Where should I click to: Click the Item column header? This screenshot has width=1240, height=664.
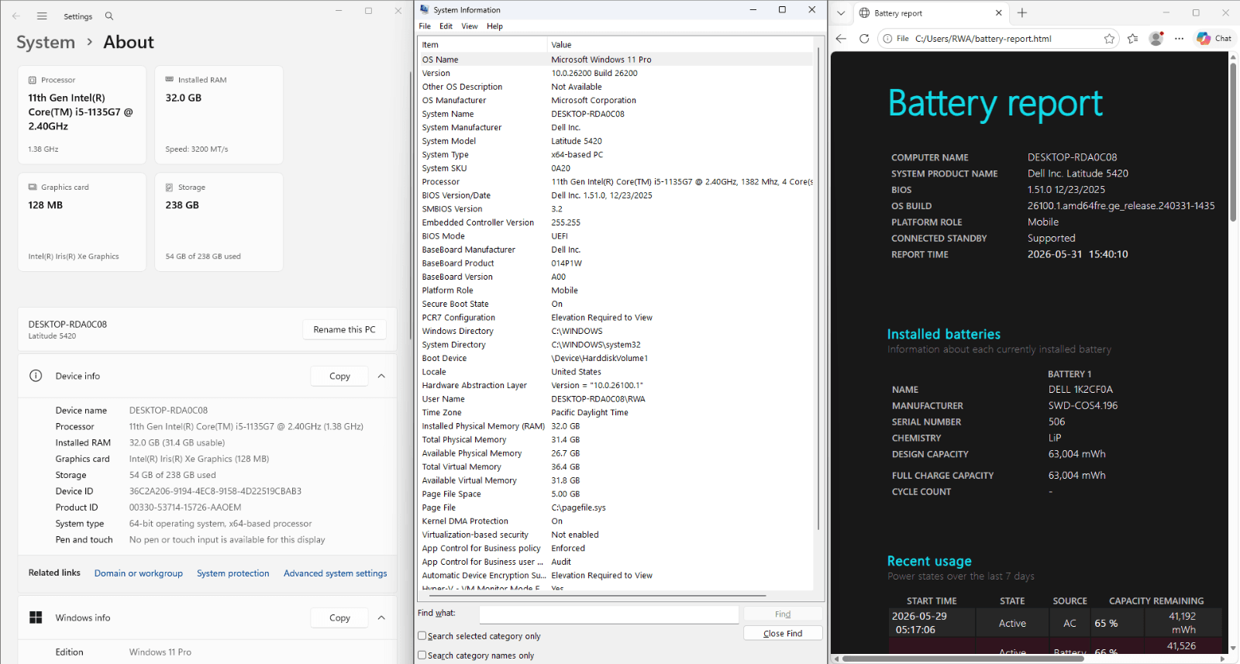(482, 45)
